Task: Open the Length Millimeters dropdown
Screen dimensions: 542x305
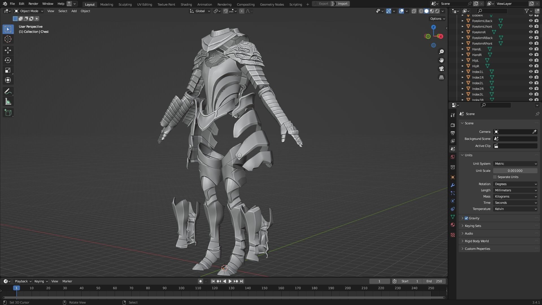Action: click(515, 190)
